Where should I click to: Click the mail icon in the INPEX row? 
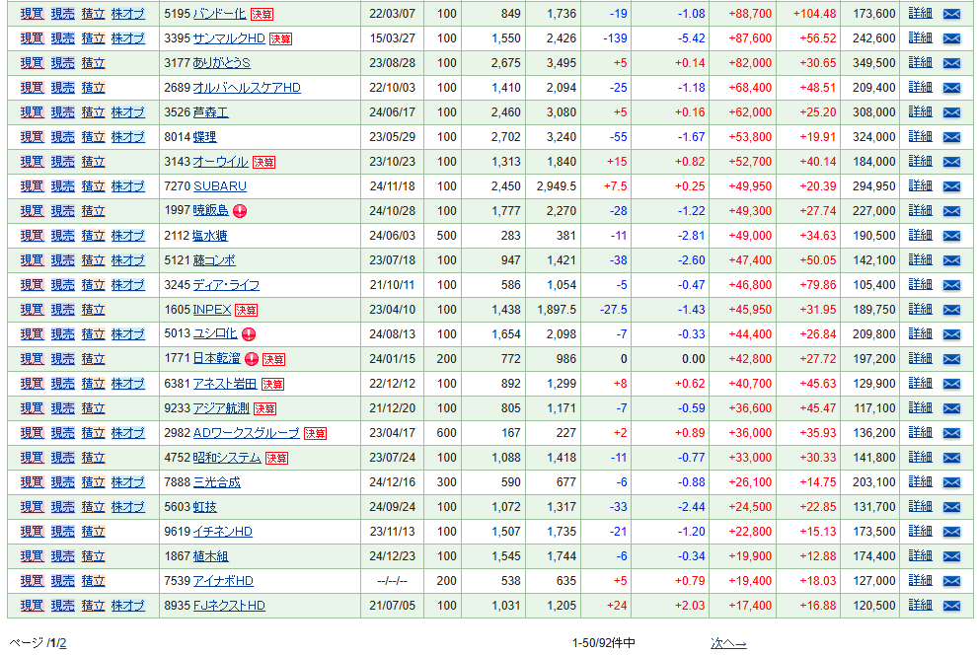point(951,310)
